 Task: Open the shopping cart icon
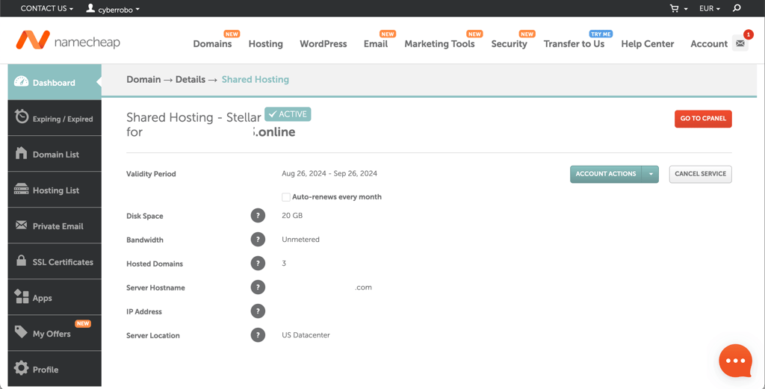pyautogui.click(x=675, y=8)
